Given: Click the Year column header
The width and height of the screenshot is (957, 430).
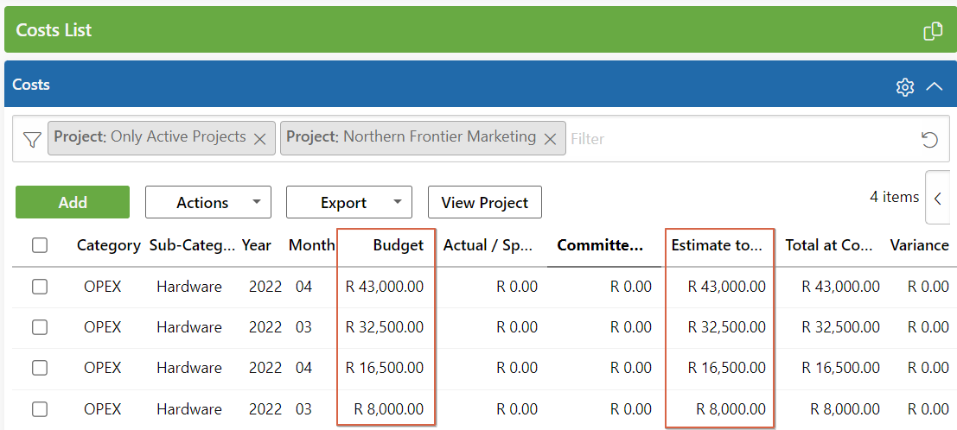Looking at the screenshot, I should point(256,245).
